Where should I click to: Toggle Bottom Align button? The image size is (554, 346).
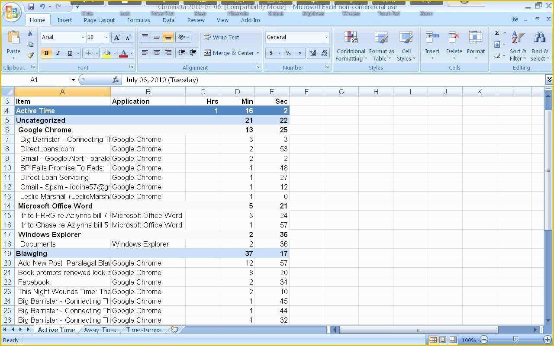coord(168,37)
